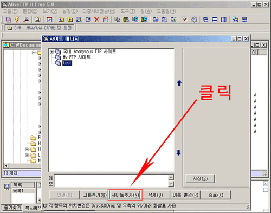
Task: Click the 저장(S) button
Action: 200,179
